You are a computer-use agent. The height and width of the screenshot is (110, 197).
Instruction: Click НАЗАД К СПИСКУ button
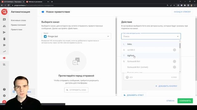click(182, 12)
